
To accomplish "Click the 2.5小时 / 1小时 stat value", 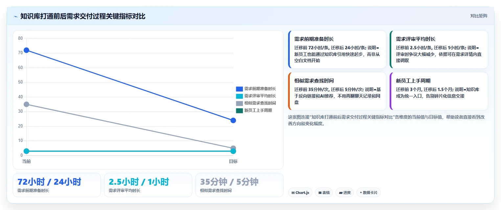I will point(139,182).
